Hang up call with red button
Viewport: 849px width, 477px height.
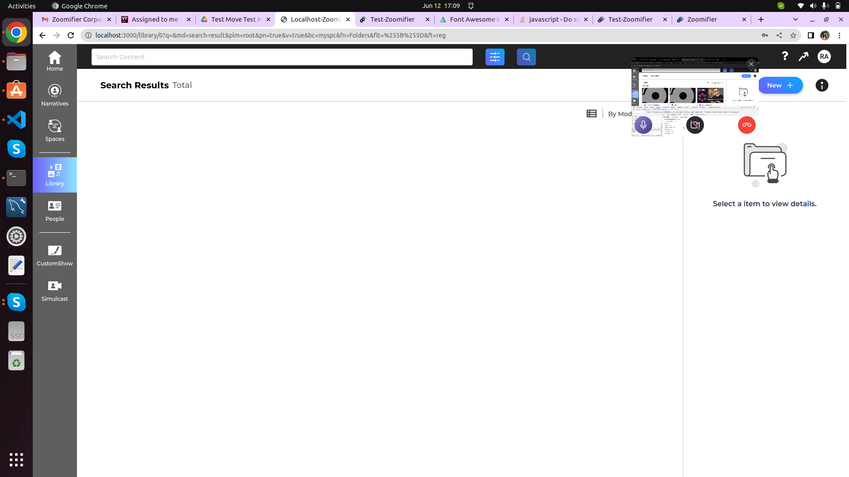(x=746, y=125)
